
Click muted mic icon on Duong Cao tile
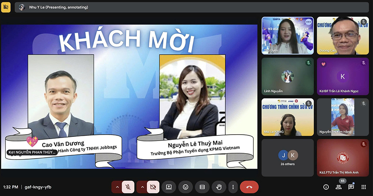pyautogui.click(x=363, y=22)
